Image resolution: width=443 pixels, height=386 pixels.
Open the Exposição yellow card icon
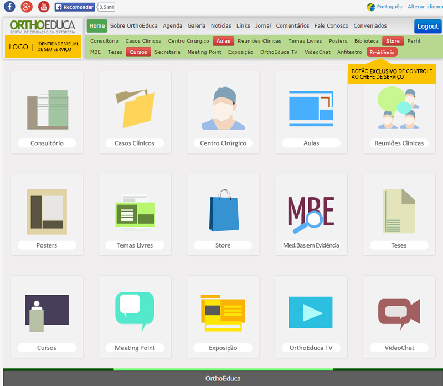click(x=223, y=313)
